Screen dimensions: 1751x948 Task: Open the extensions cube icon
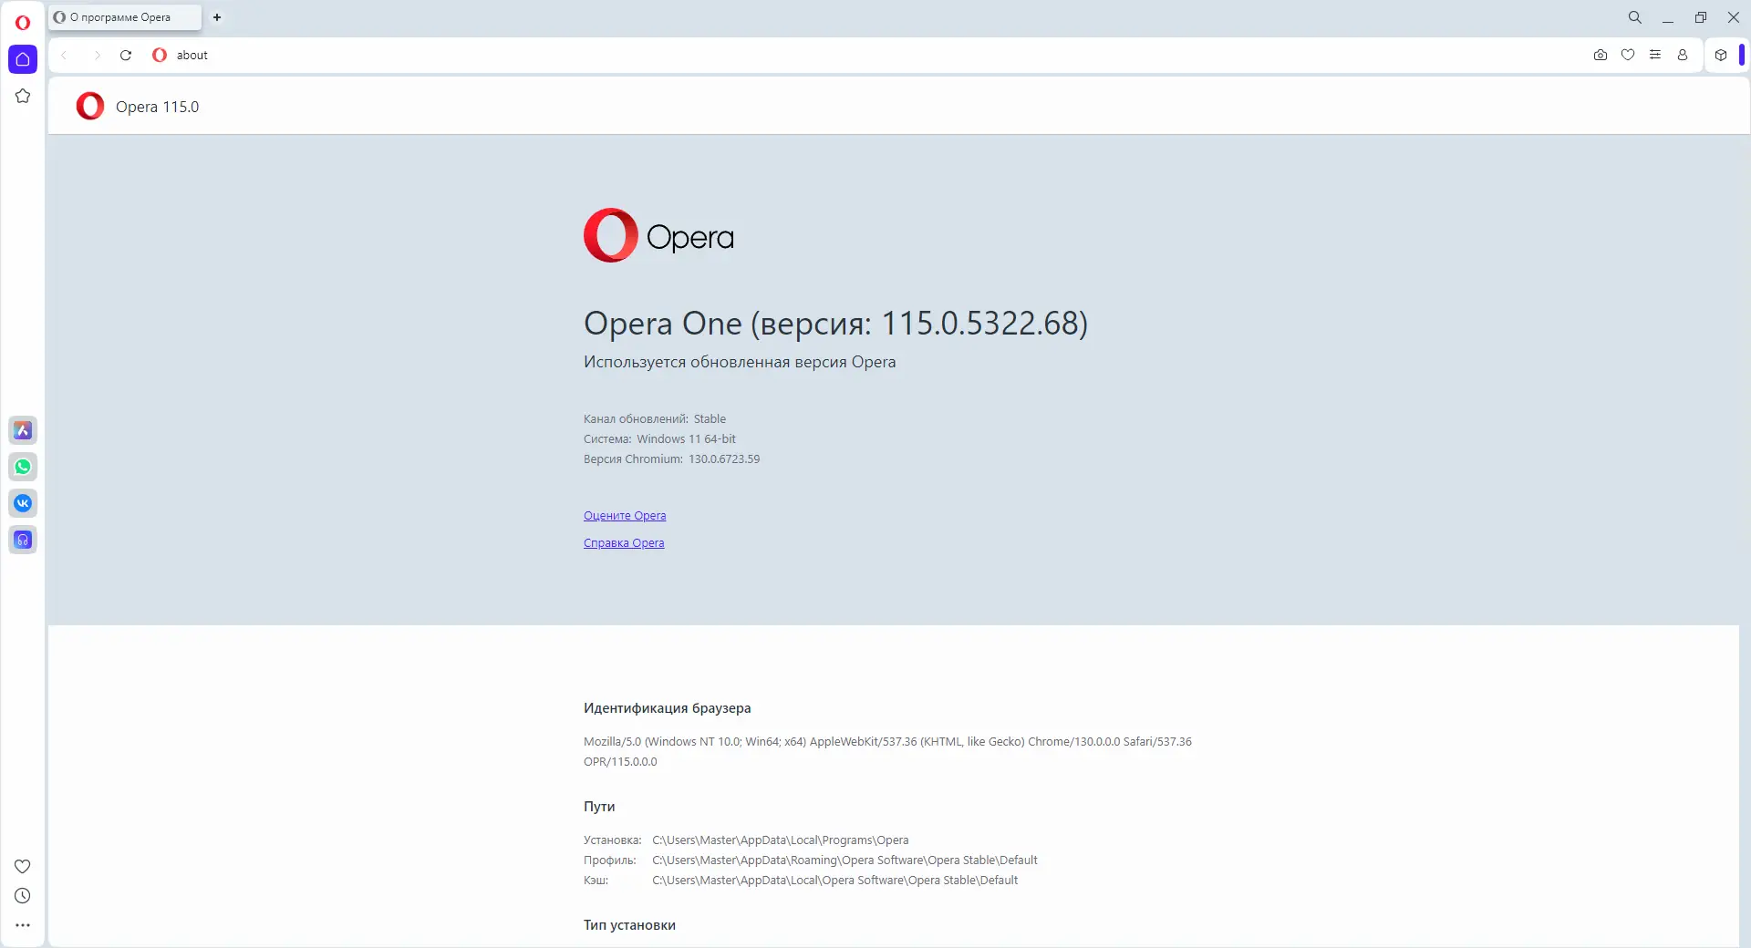point(1721,55)
